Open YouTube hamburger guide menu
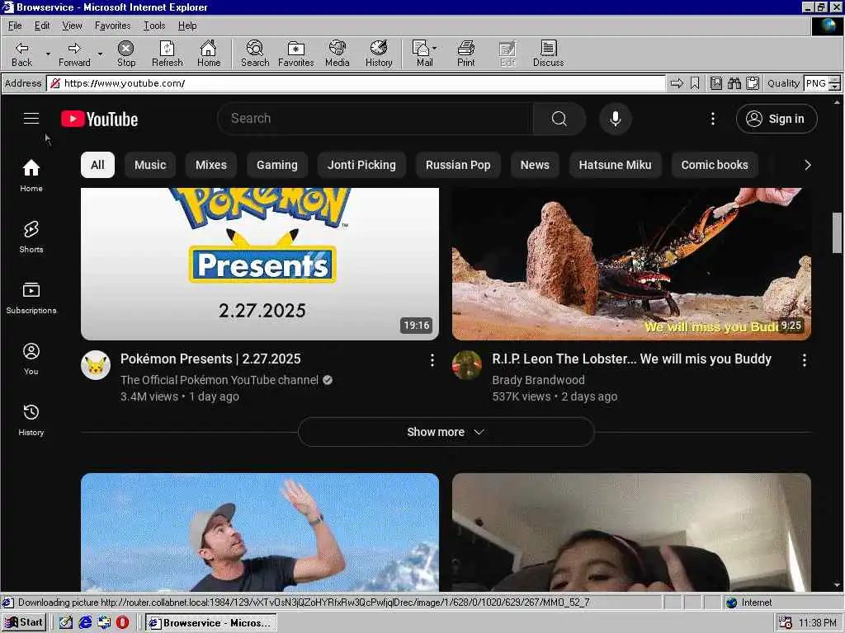The image size is (845, 633). 31,119
